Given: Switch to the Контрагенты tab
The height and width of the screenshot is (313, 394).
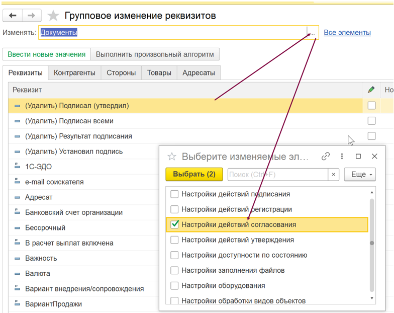Looking at the screenshot, I should pyautogui.click(x=74, y=73).
